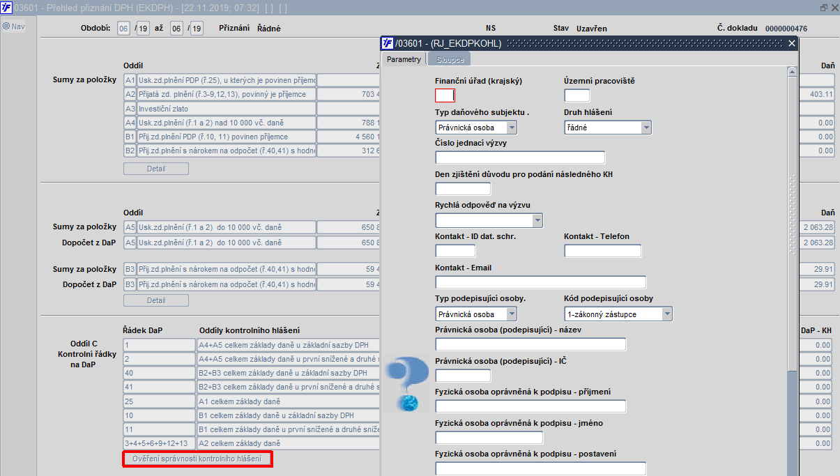The image size is (840, 476).
Task: Open the Kód podepisující osoby dropdown
Action: (666, 314)
